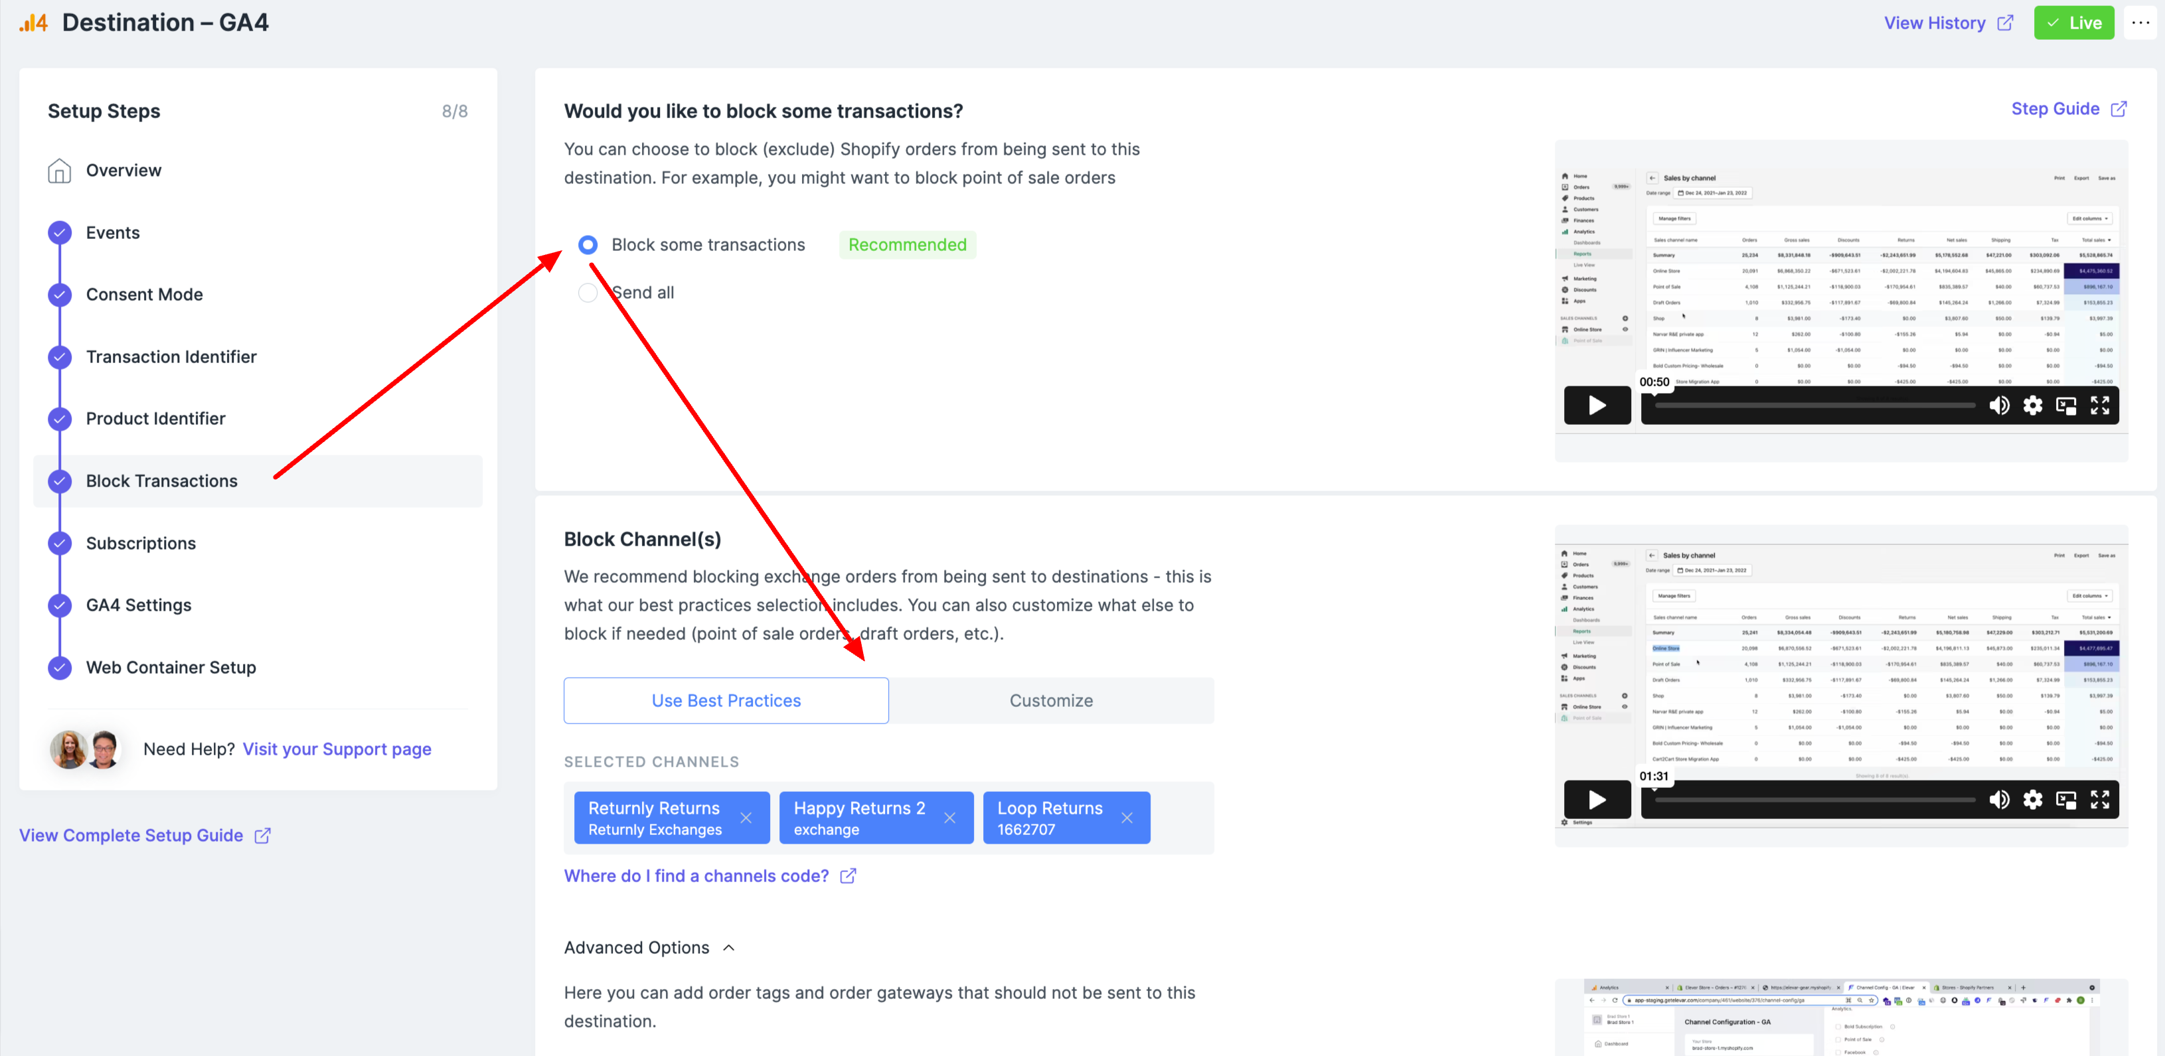Viewport: 2165px width, 1056px height.
Task: Mute volume on the first video player
Action: [1998, 406]
